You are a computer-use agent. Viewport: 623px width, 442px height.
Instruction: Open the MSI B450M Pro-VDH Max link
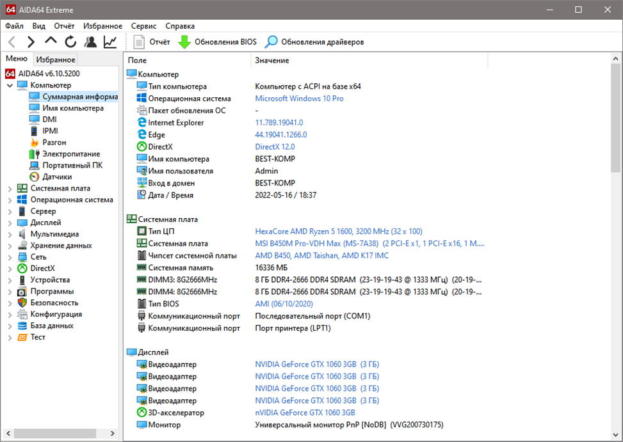369,244
